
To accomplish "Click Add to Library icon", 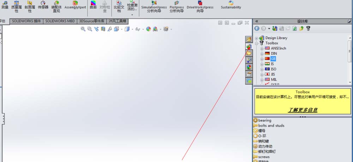I will tap(275, 29).
